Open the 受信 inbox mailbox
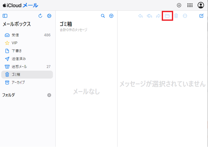Viewport: 208px width, 147px height. (27, 35)
